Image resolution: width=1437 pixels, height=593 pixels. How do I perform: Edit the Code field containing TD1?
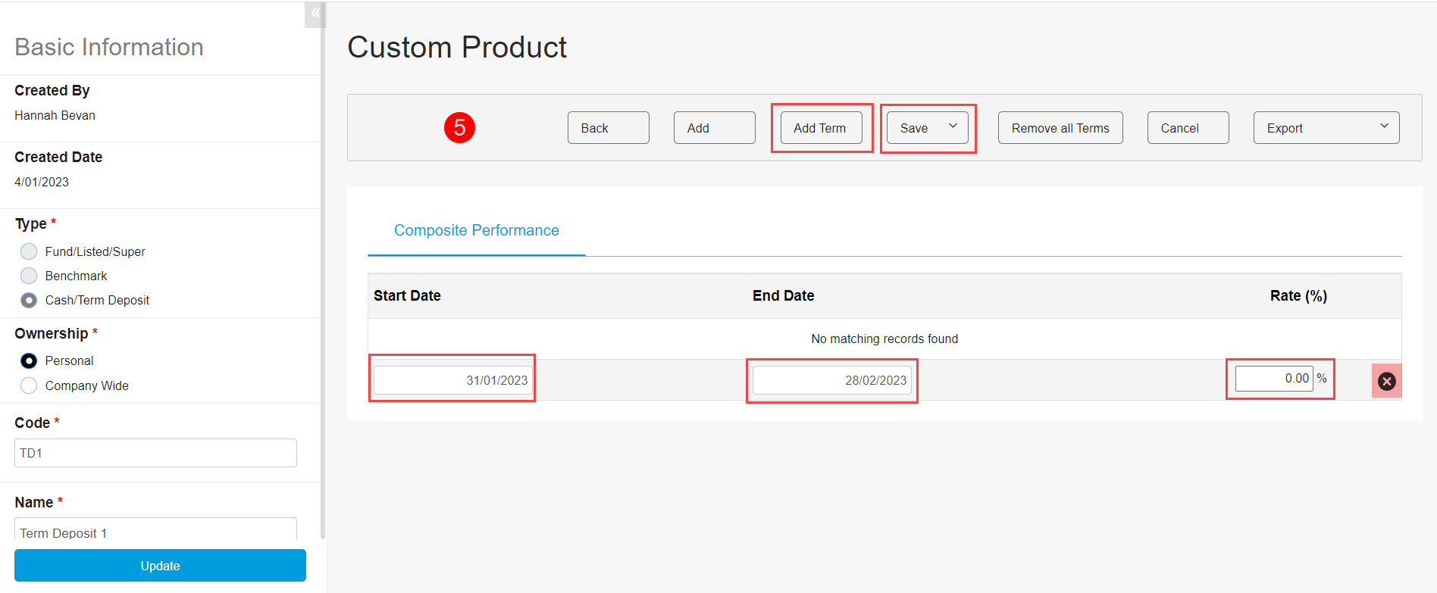coord(155,453)
